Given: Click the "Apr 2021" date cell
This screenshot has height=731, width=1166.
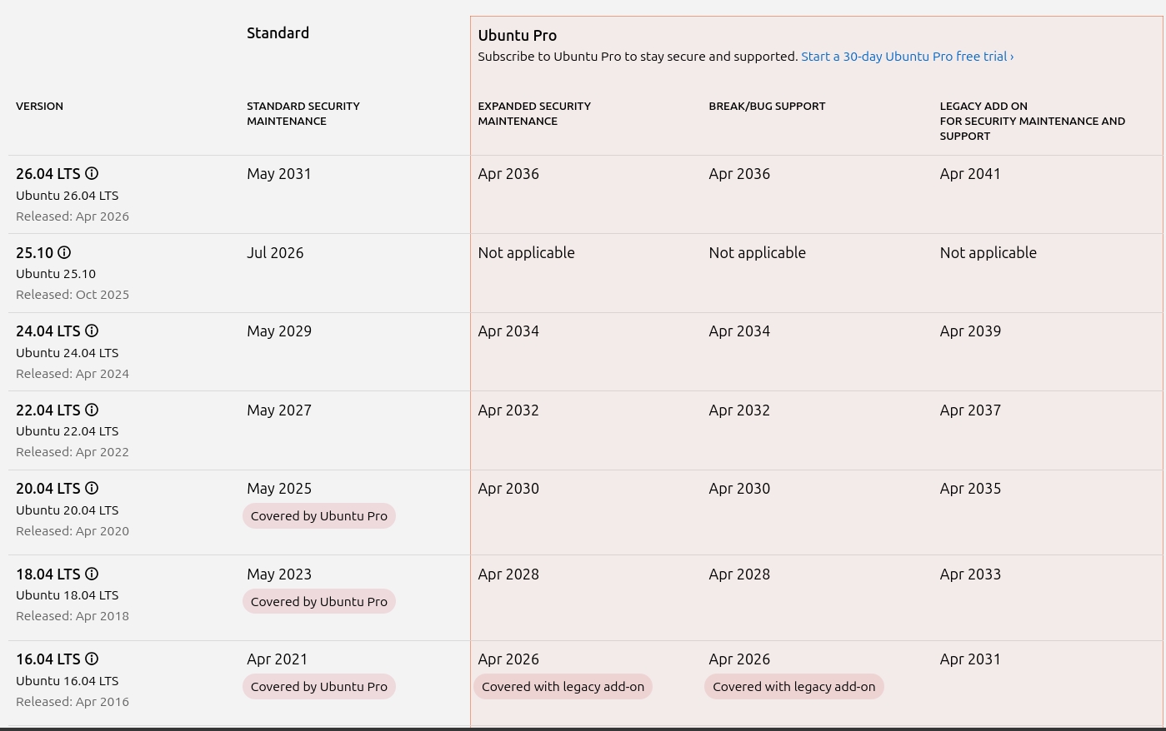Looking at the screenshot, I should coord(278,659).
